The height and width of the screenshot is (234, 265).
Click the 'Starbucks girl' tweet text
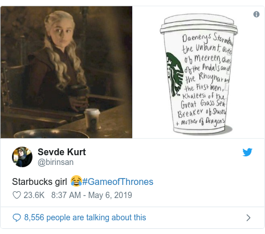tap(39, 181)
